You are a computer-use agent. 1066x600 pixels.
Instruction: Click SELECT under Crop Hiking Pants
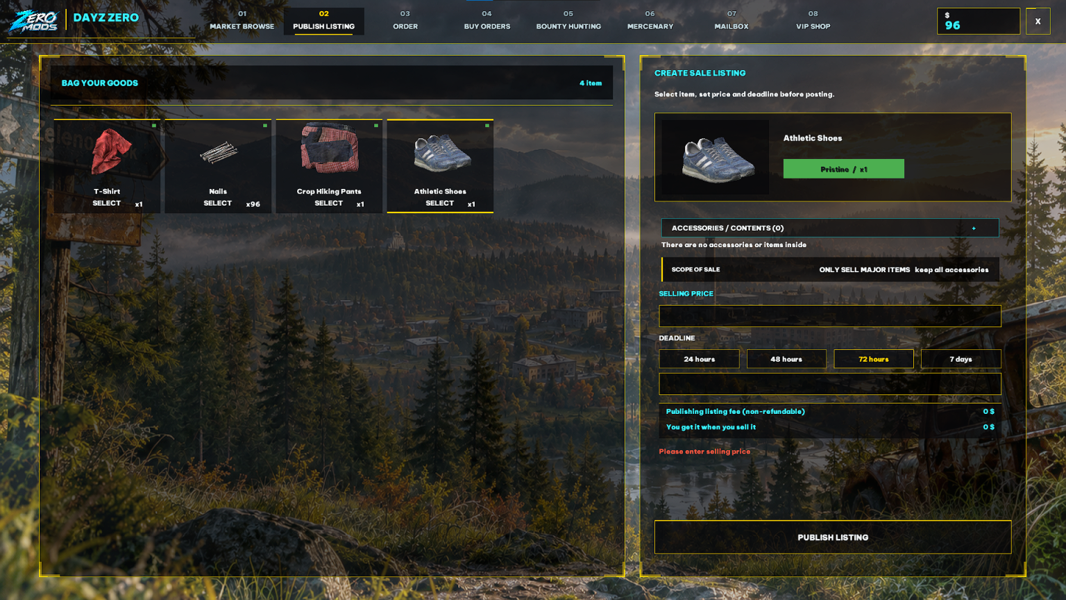tap(329, 203)
